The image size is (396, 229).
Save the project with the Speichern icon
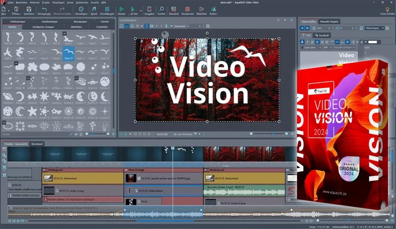(29, 9)
